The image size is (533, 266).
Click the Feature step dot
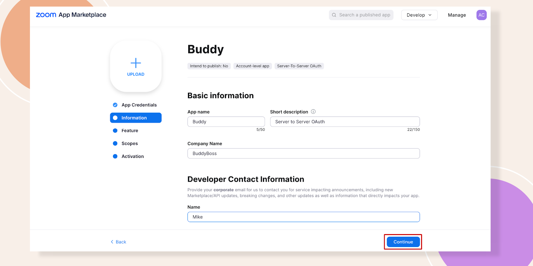point(115,131)
